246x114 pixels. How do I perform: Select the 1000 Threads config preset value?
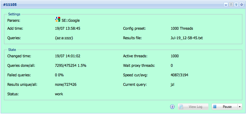(x=182, y=28)
